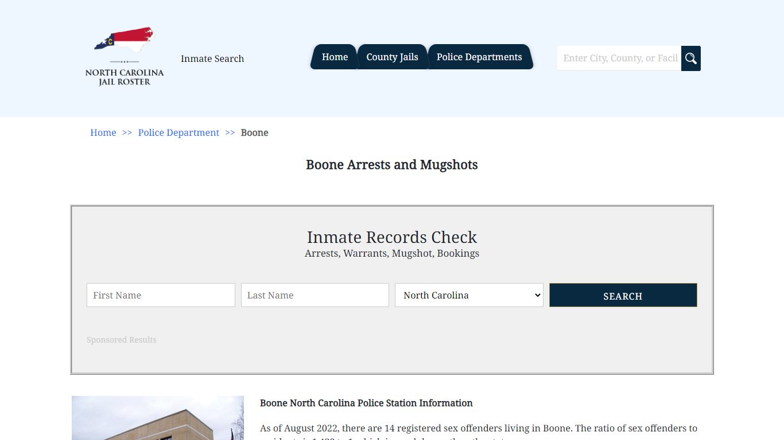784x440 pixels.
Task: Click into the Last Name field
Action: coord(315,295)
